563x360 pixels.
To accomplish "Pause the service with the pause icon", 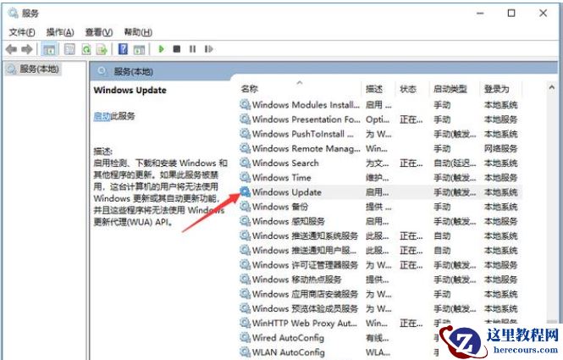I will pos(193,49).
